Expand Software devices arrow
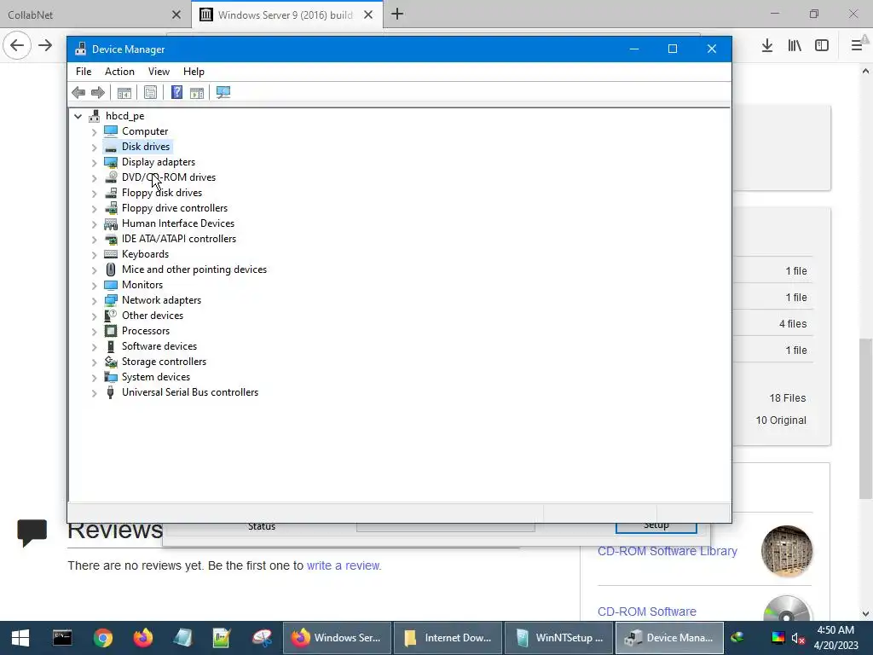 click(x=94, y=346)
